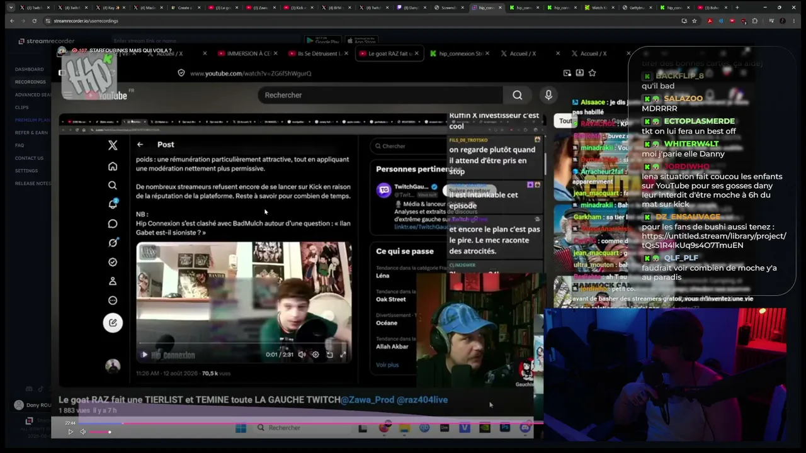Open REFER & EARN in the sidebar
Screen dimensions: 806x453
click(x=31, y=133)
